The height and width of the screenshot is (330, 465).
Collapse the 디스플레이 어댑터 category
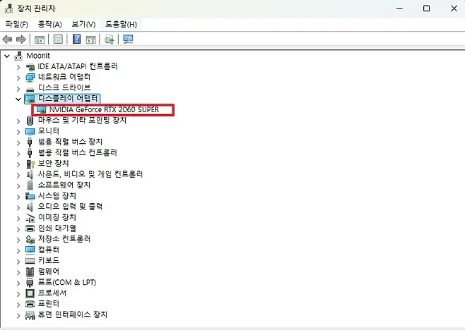click(18, 99)
